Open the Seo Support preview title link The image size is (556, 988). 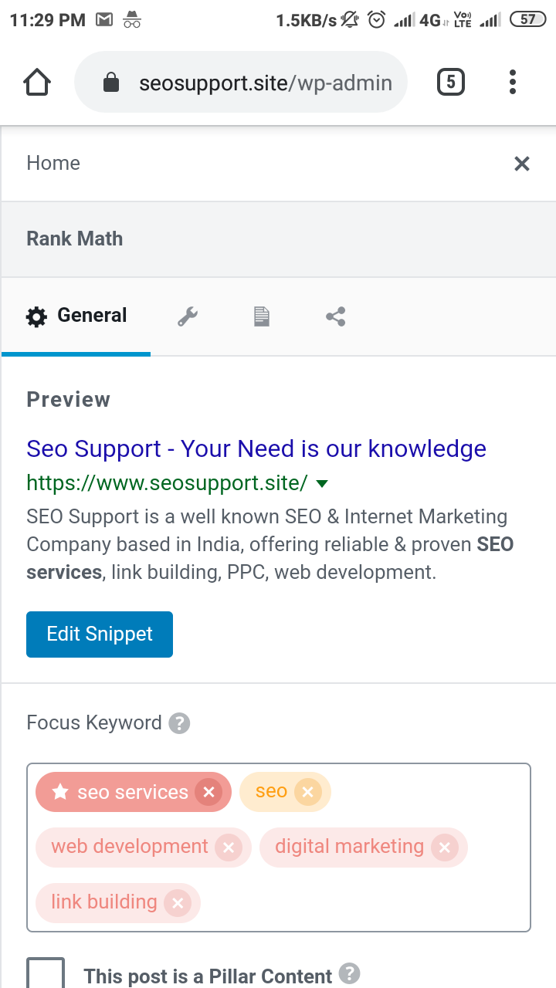[256, 448]
